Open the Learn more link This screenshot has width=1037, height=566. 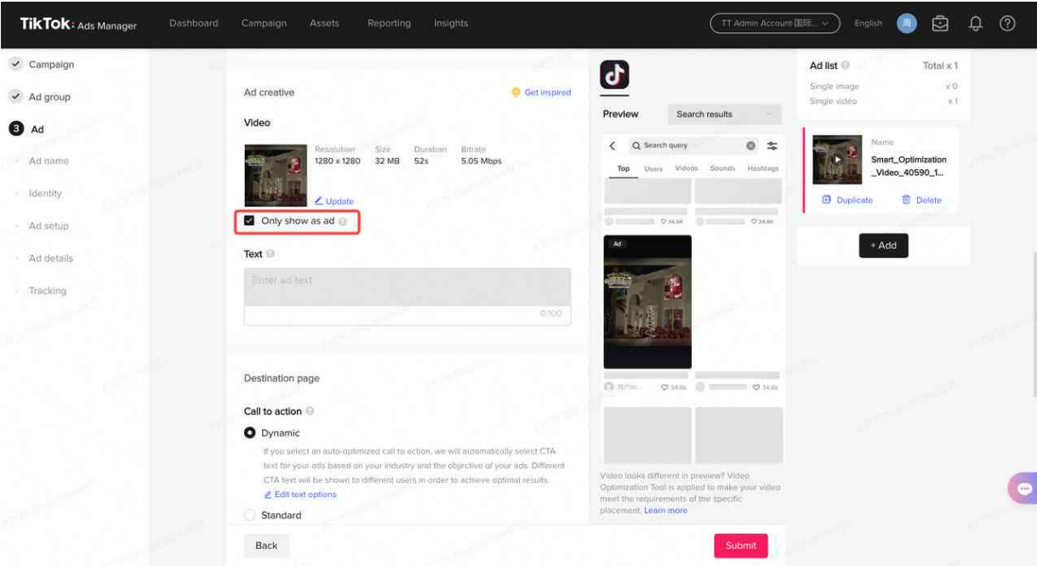[x=666, y=511]
